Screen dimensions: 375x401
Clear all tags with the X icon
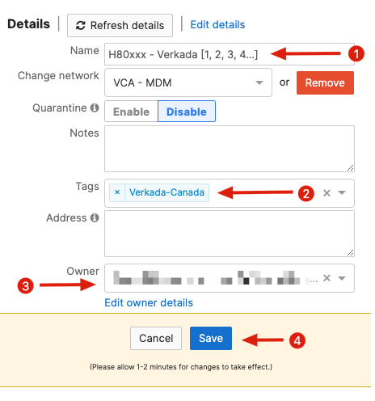point(327,193)
